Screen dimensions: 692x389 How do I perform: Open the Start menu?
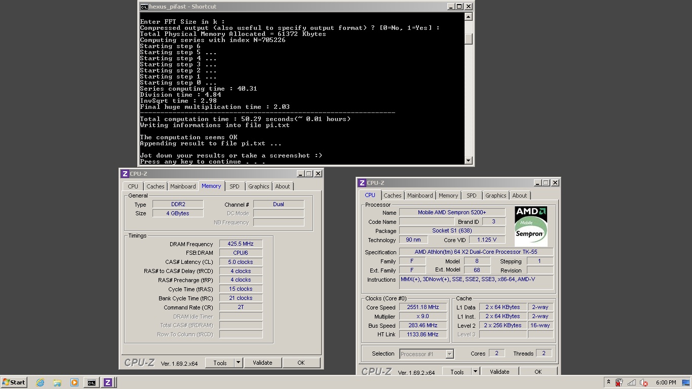(x=14, y=382)
